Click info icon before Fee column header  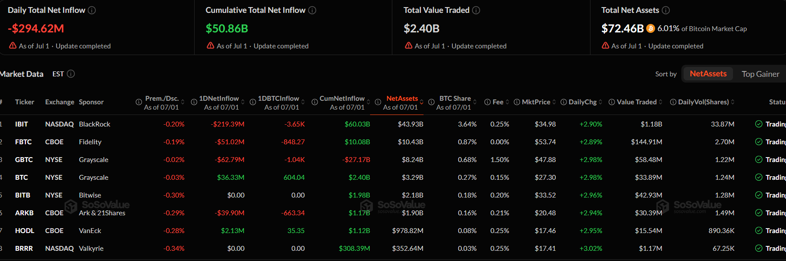click(488, 102)
